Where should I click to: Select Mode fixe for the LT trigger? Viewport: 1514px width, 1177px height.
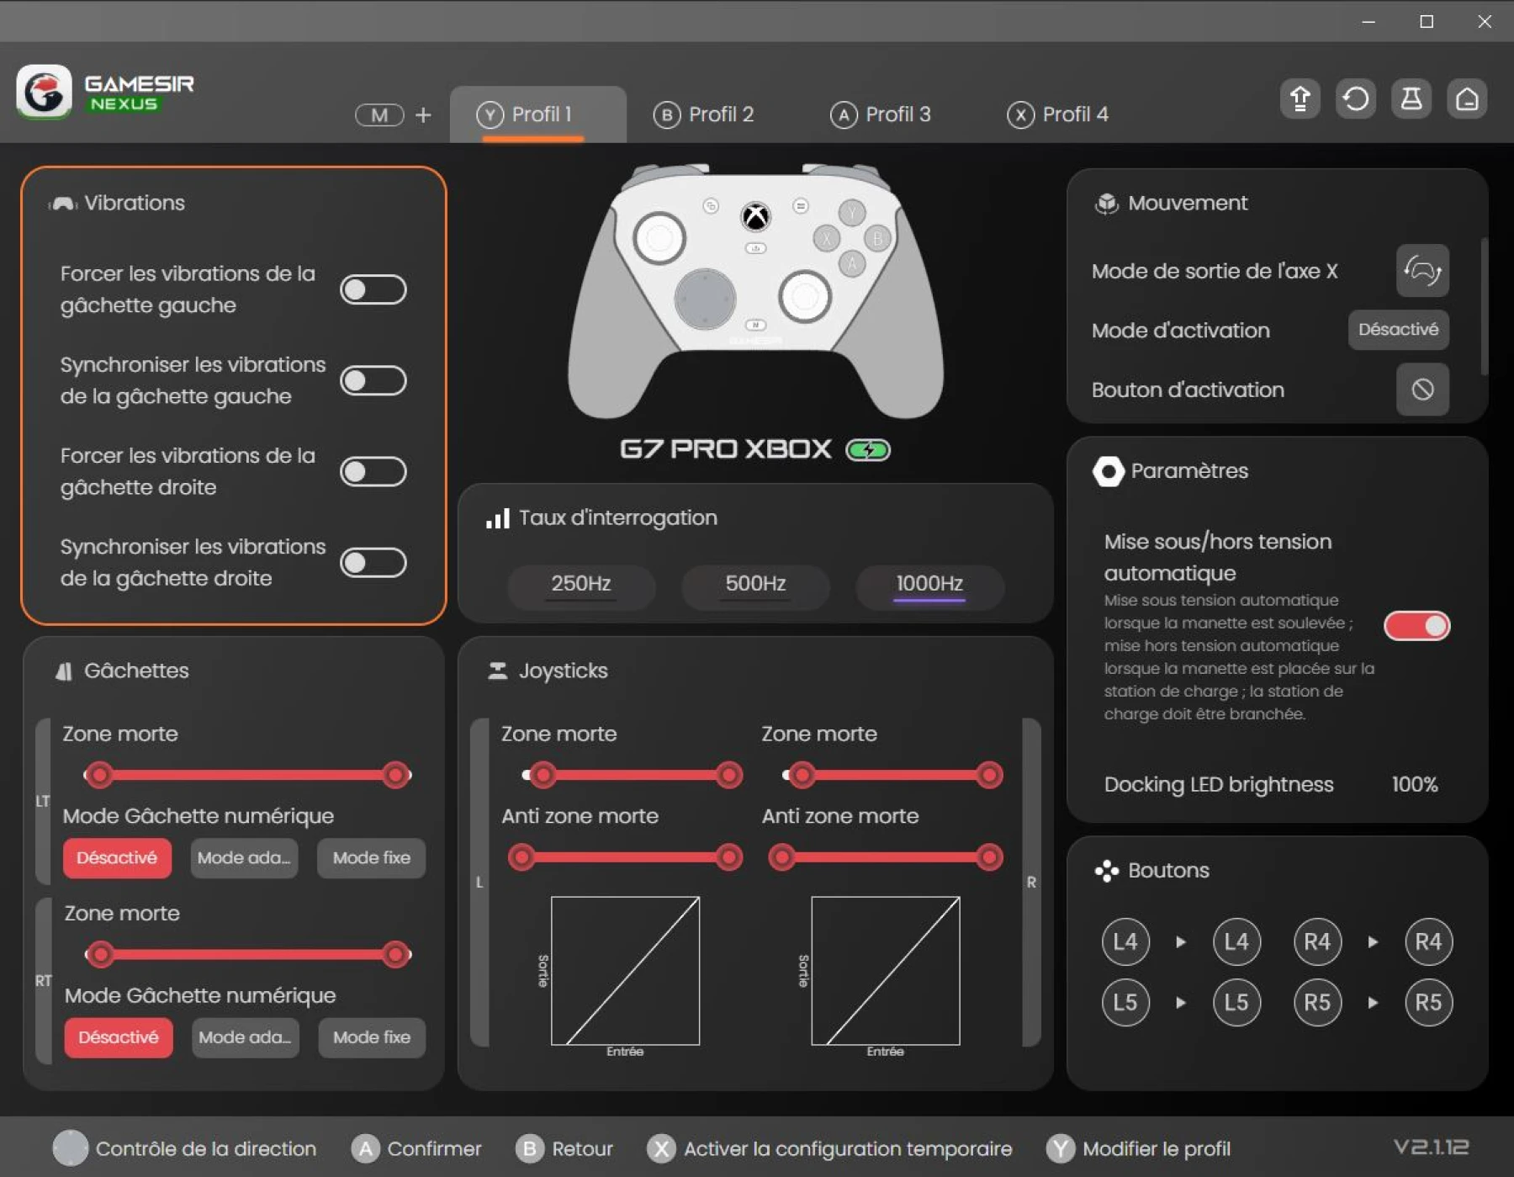click(370, 858)
